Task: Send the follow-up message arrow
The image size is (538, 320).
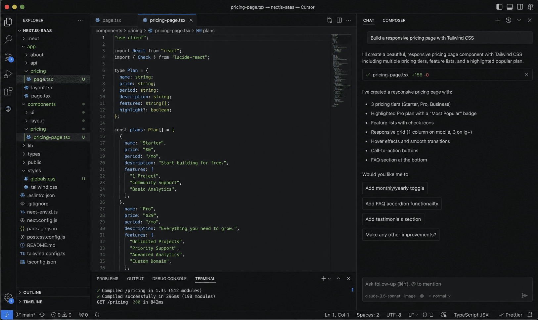Action: click(524, 296)
